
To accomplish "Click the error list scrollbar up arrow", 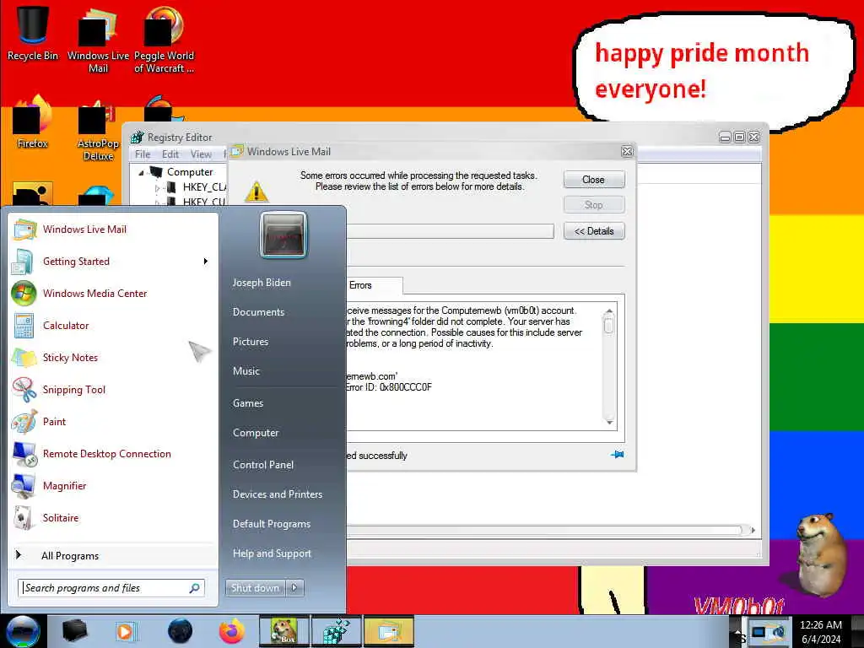I will [x=609, y=311].
